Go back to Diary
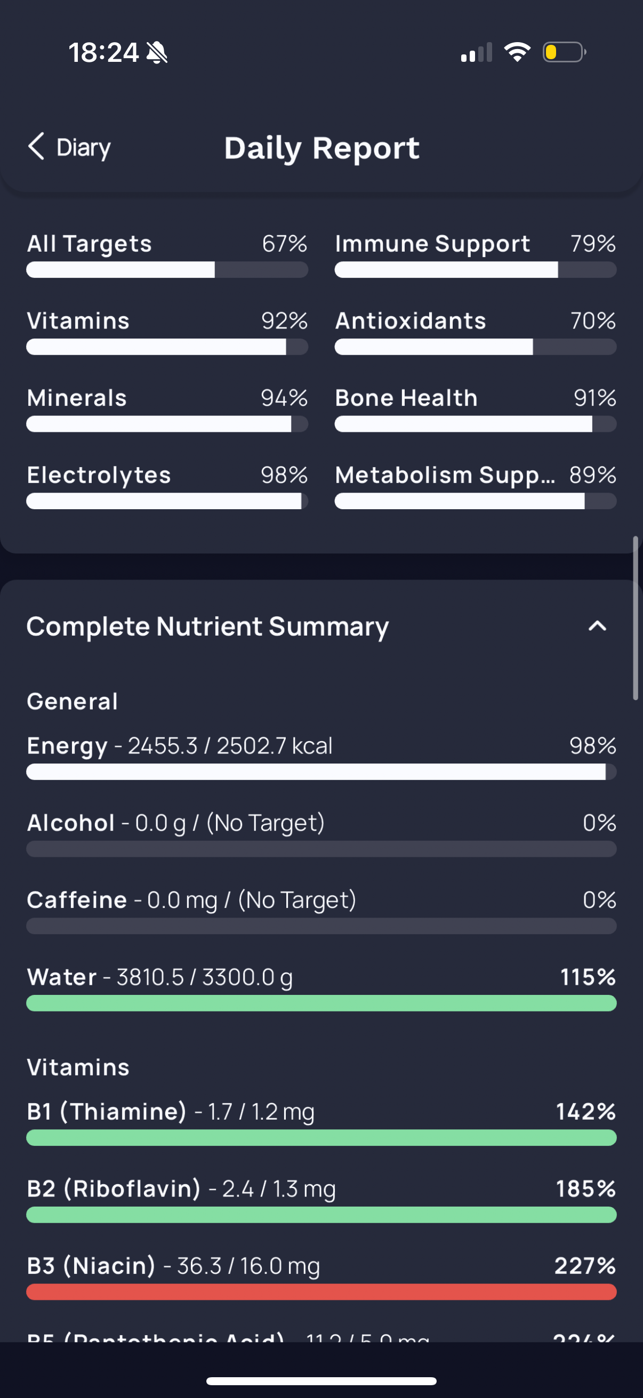The width and height of the screenshot is (643, 1398). (69, 147)
